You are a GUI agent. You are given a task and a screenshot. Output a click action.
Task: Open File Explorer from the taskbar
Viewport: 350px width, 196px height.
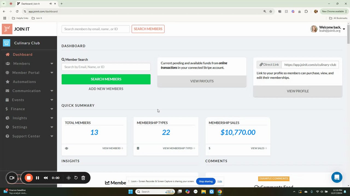[203, 192]
